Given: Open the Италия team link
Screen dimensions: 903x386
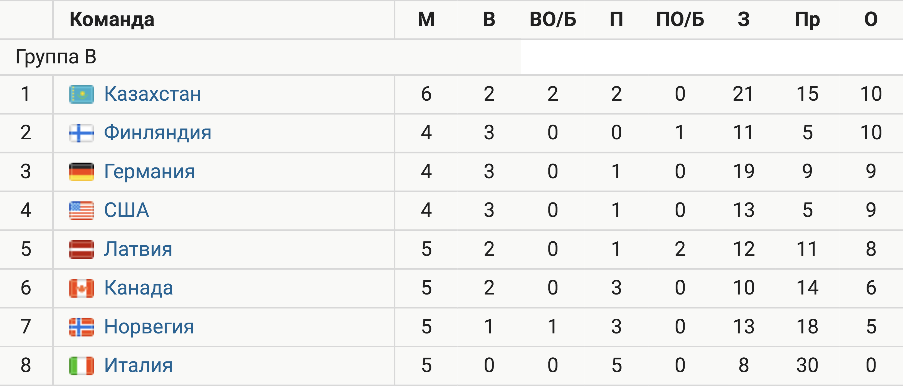Looking at the screenshot, I should pos(139,365).
